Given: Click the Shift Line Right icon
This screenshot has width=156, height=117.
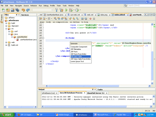Looking at the screenshot, I should click(x=86, y=19).
